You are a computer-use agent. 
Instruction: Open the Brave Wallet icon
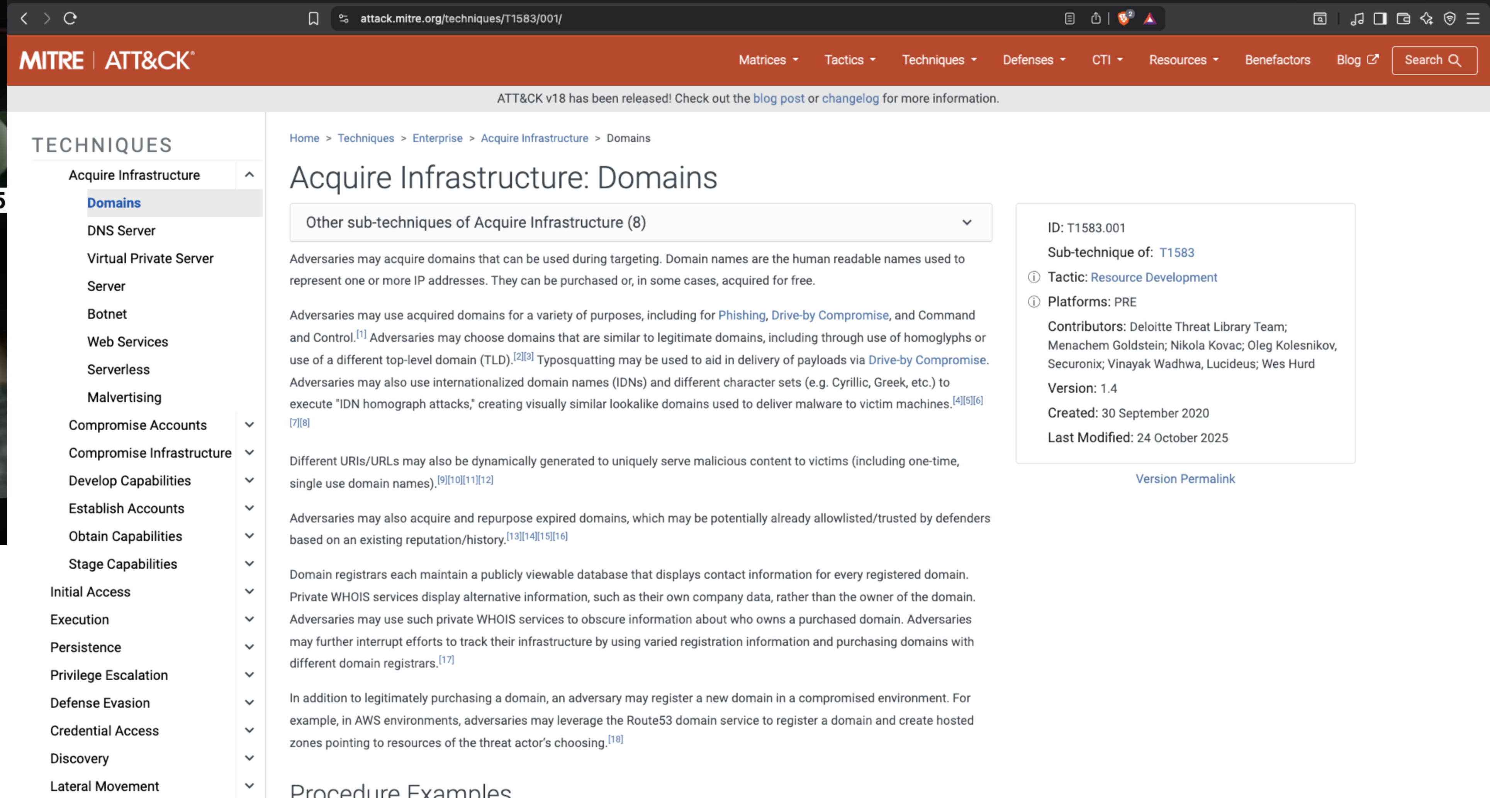(1403, 19)
